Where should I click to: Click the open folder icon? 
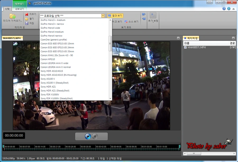(x=27, y=19)
